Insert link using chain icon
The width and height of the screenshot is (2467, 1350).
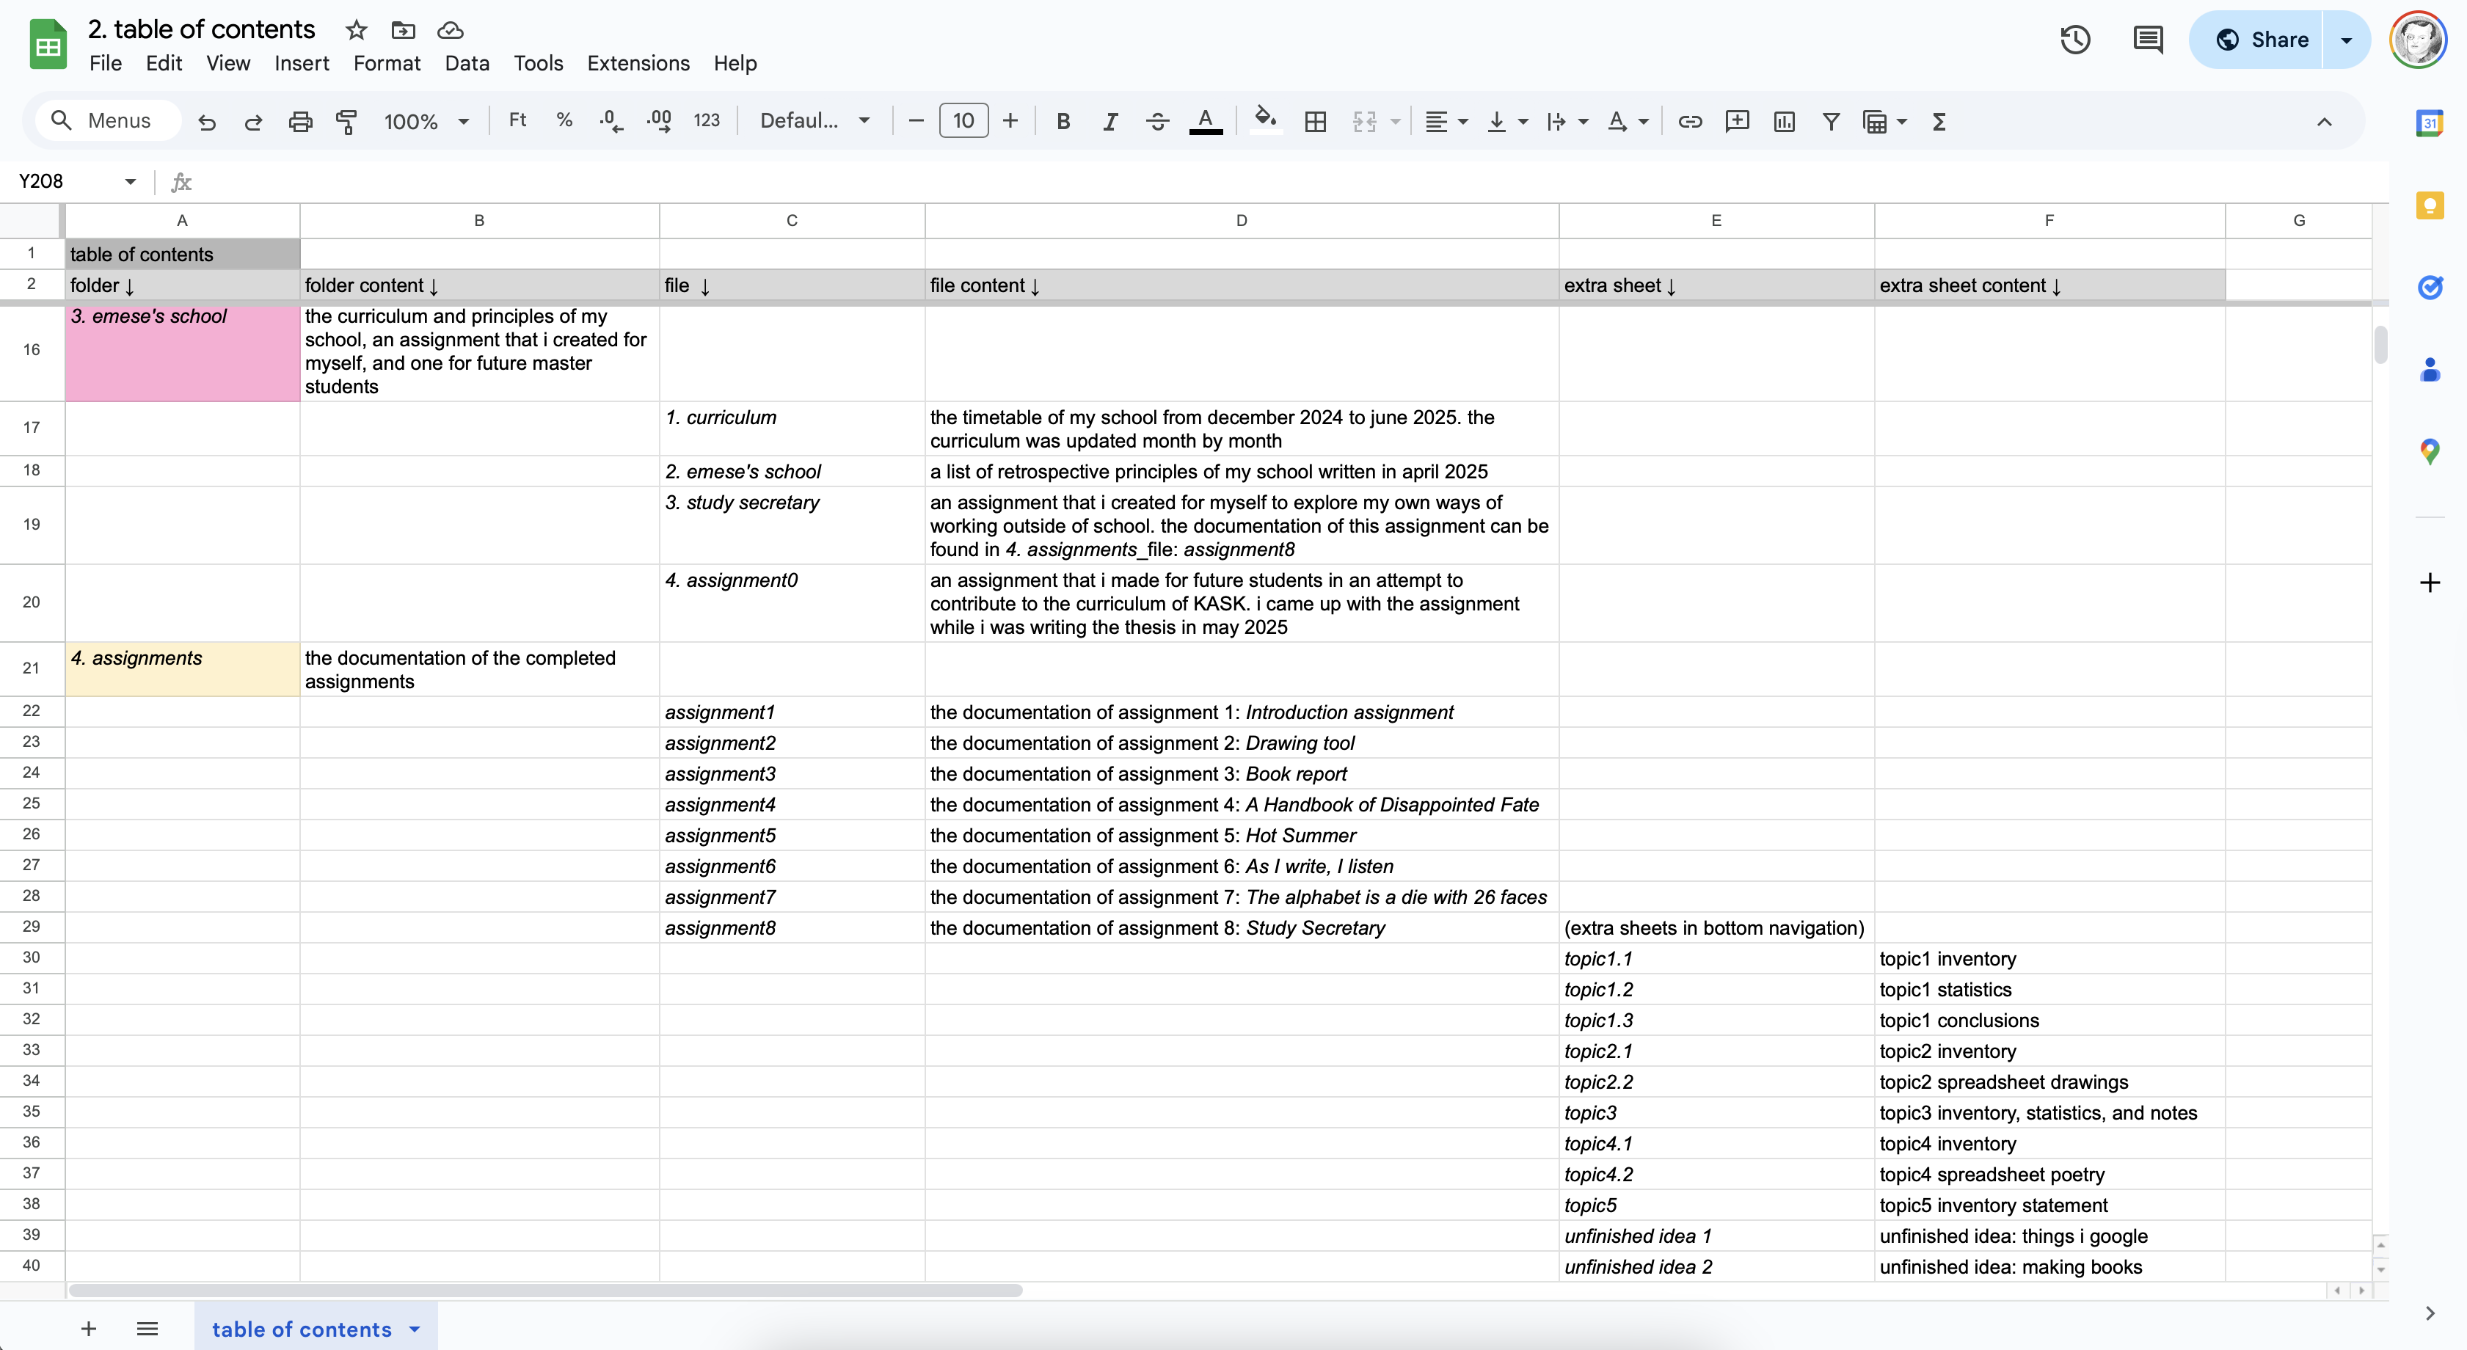tap(1689, 122)
